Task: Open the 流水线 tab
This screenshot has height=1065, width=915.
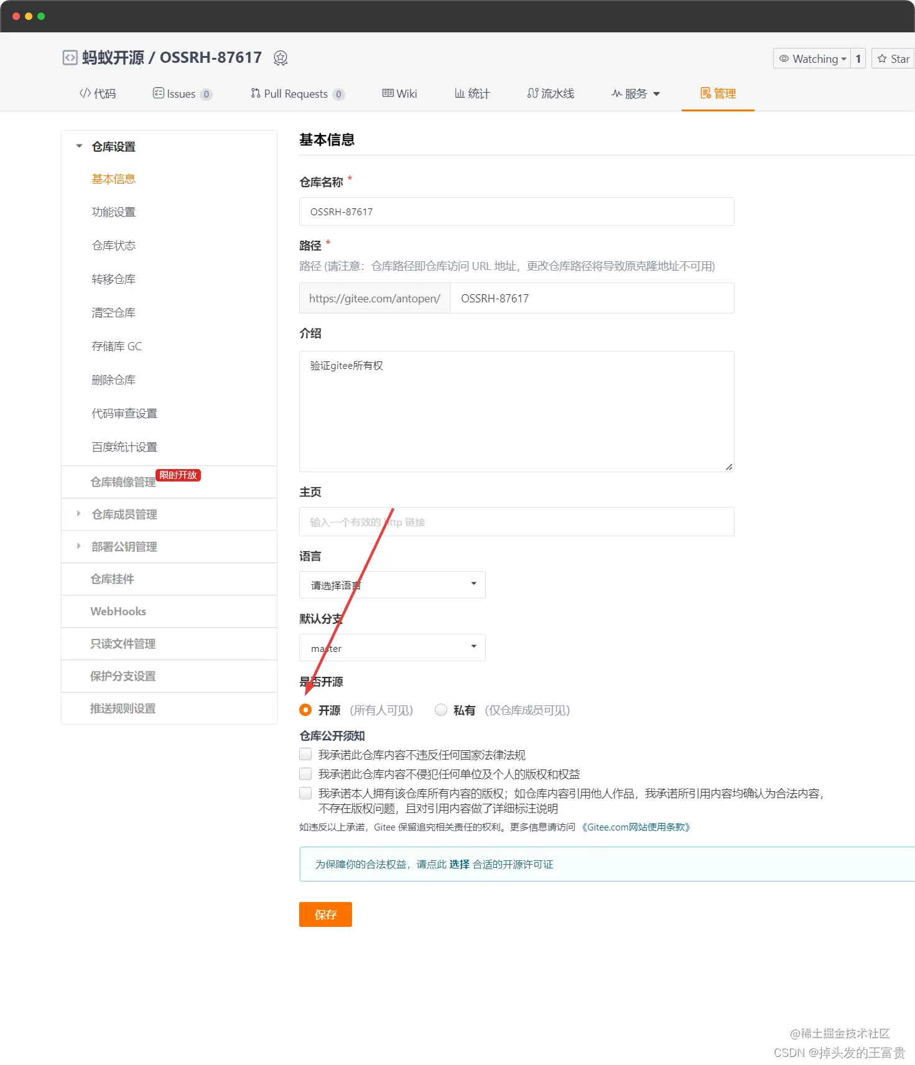Action: tap(550, 93)
